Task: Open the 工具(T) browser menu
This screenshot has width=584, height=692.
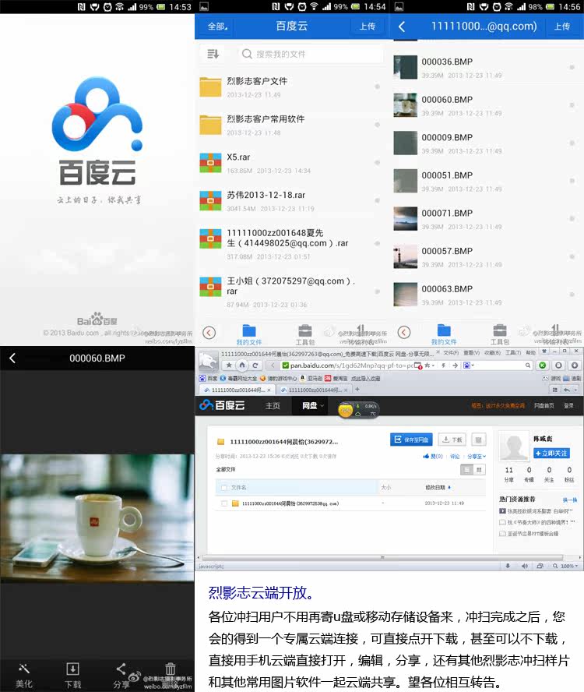Action: pos(513,352)
